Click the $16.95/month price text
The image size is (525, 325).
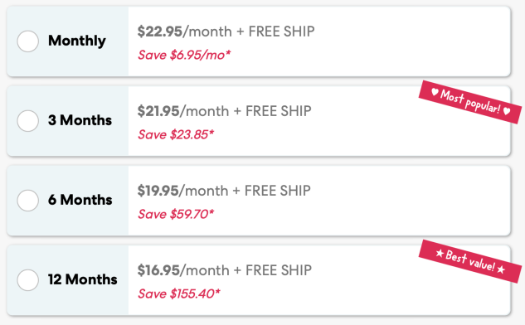[x=183, y=270]
